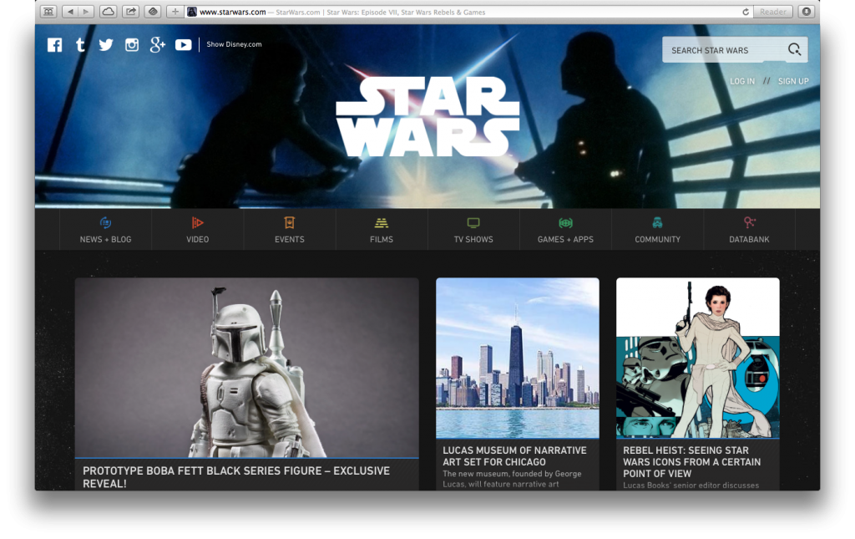This screenshot has width=855, height=539.
Task: Open the Star Wars Facebook page icon
Action: (55, 45)
